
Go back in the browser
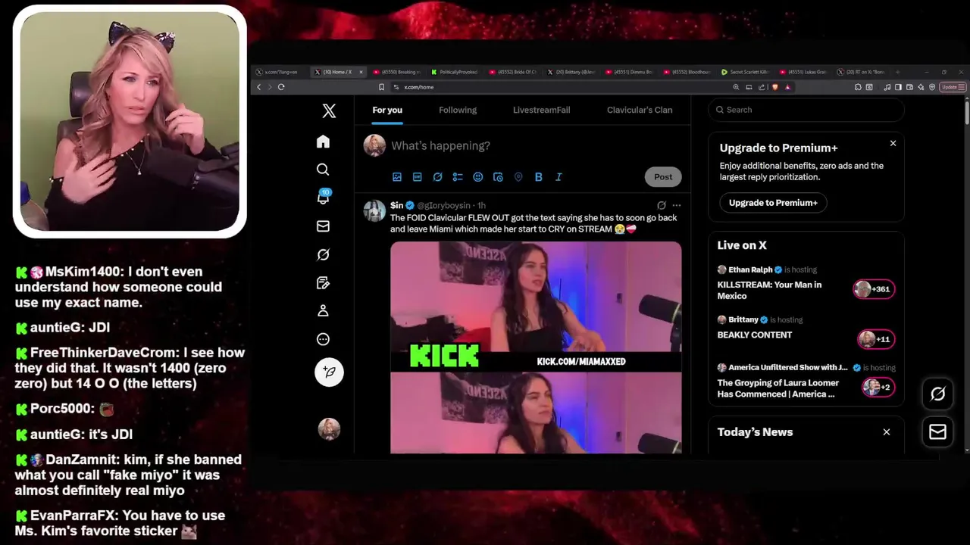point(258,87)
